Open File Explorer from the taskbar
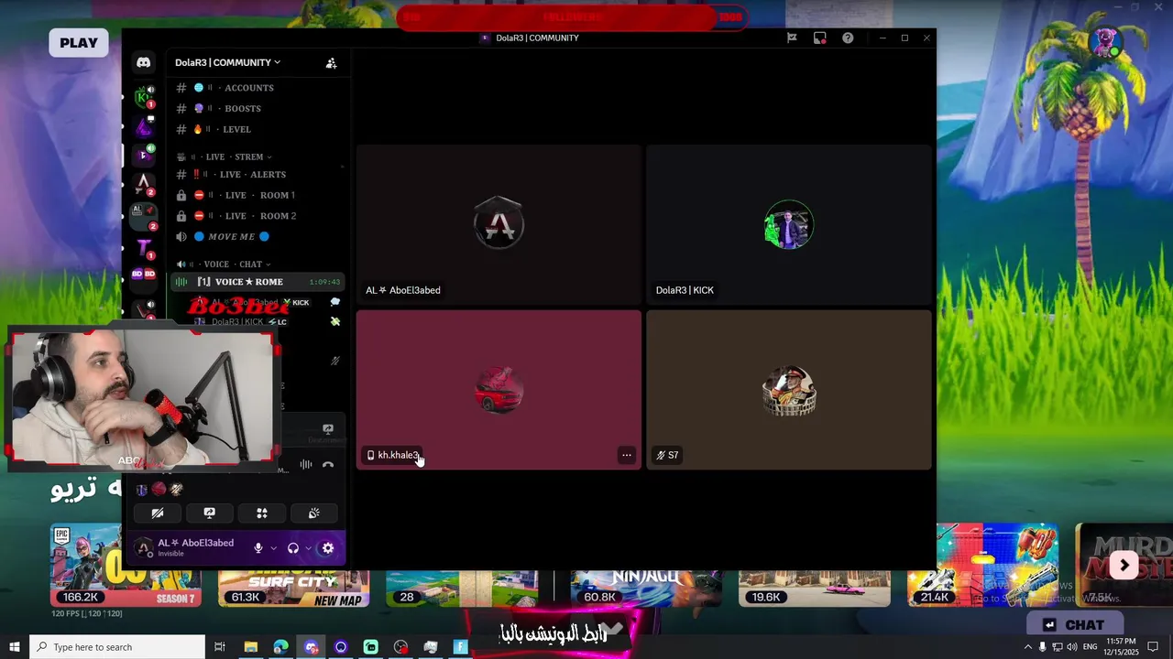The image size is (1173, 659). 250,647
